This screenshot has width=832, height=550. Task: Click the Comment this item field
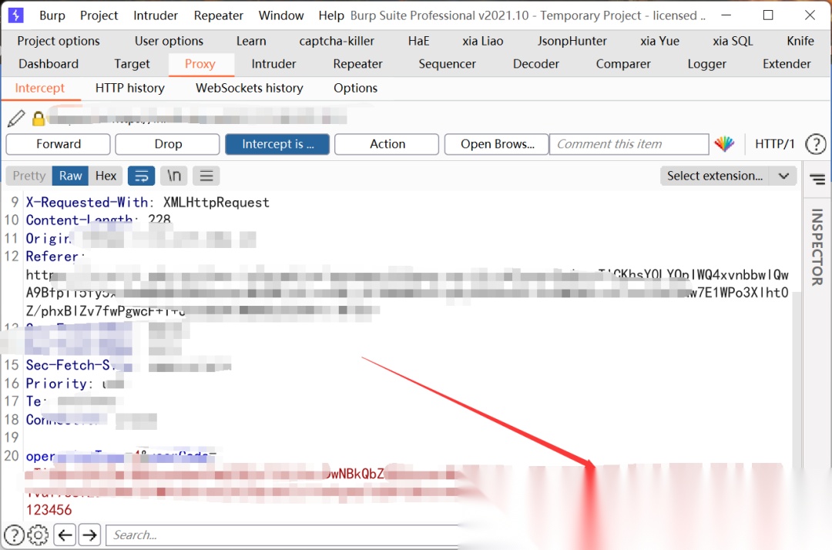pos(629,144)
